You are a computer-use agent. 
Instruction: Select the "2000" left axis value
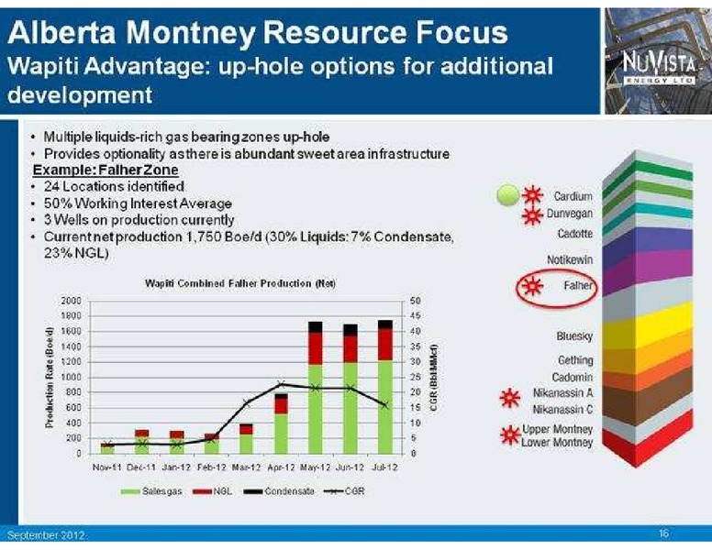tap(72, 301)
